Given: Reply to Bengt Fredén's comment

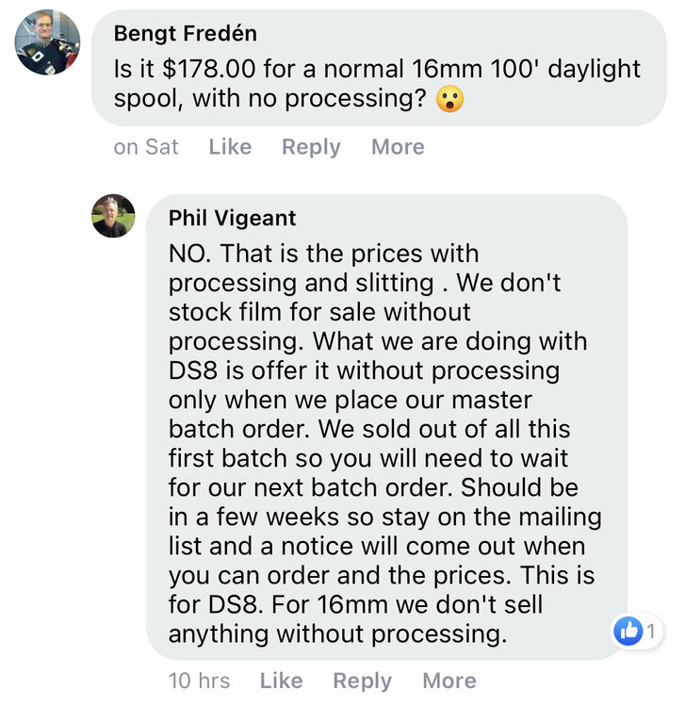Looking at the screenshot, I should pos(311,147).
